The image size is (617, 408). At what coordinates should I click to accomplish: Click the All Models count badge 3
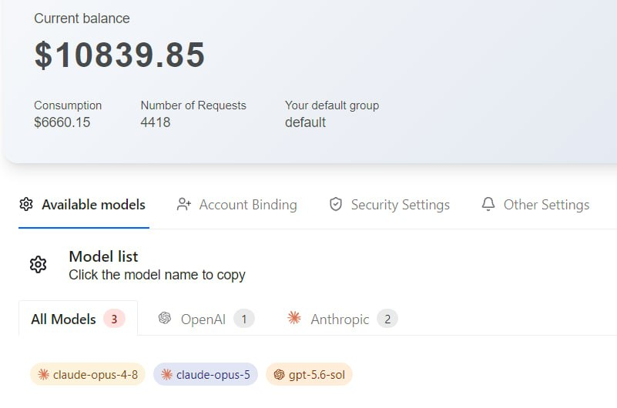click(114, 319)
